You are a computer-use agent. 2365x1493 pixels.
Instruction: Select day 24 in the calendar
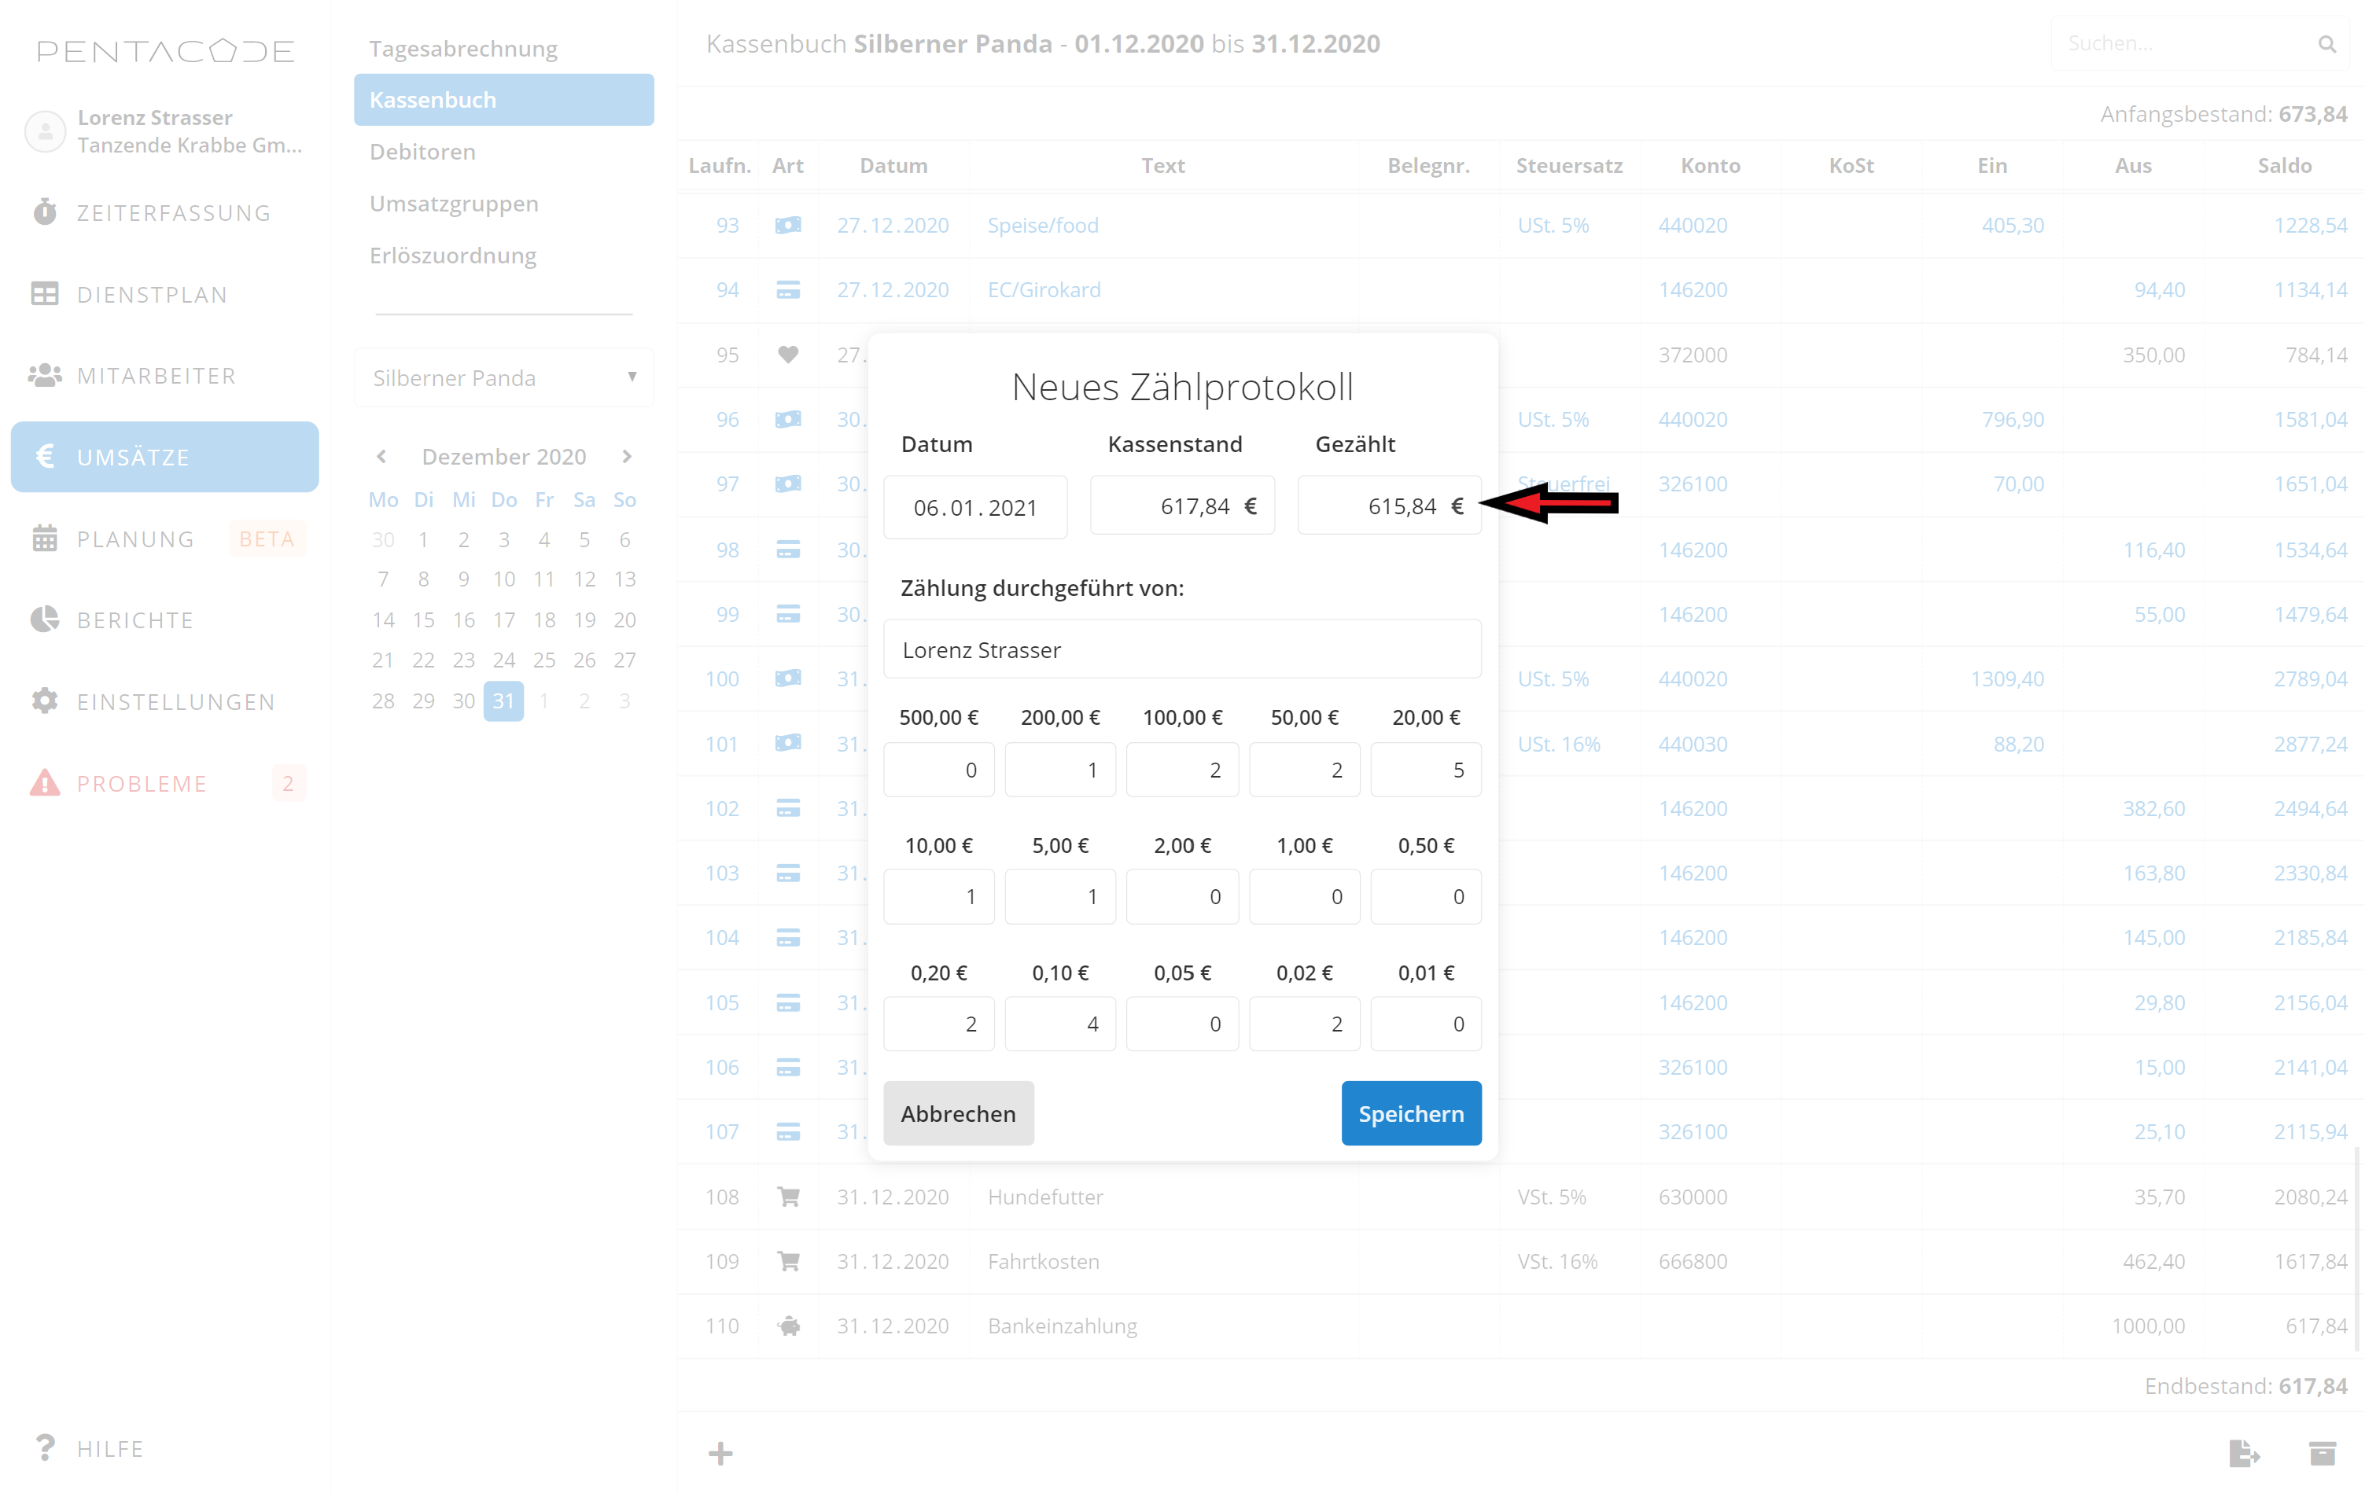click(504, 660)
